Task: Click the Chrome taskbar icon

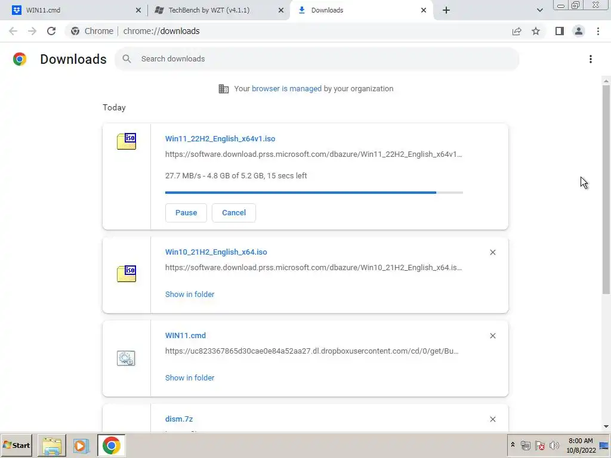Action: [112, 445]
